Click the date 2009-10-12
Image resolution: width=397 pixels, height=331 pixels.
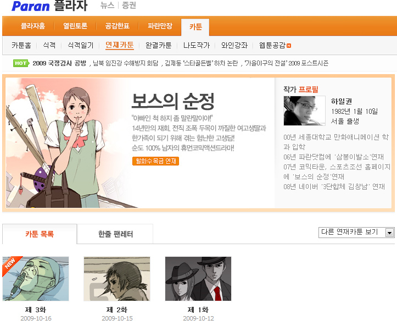[x=199, y=318]
